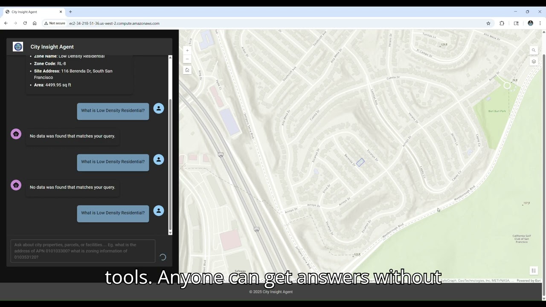Screen dimensions: 546x307
Task: Open the browser extensions menu
Action: (502, 23)
